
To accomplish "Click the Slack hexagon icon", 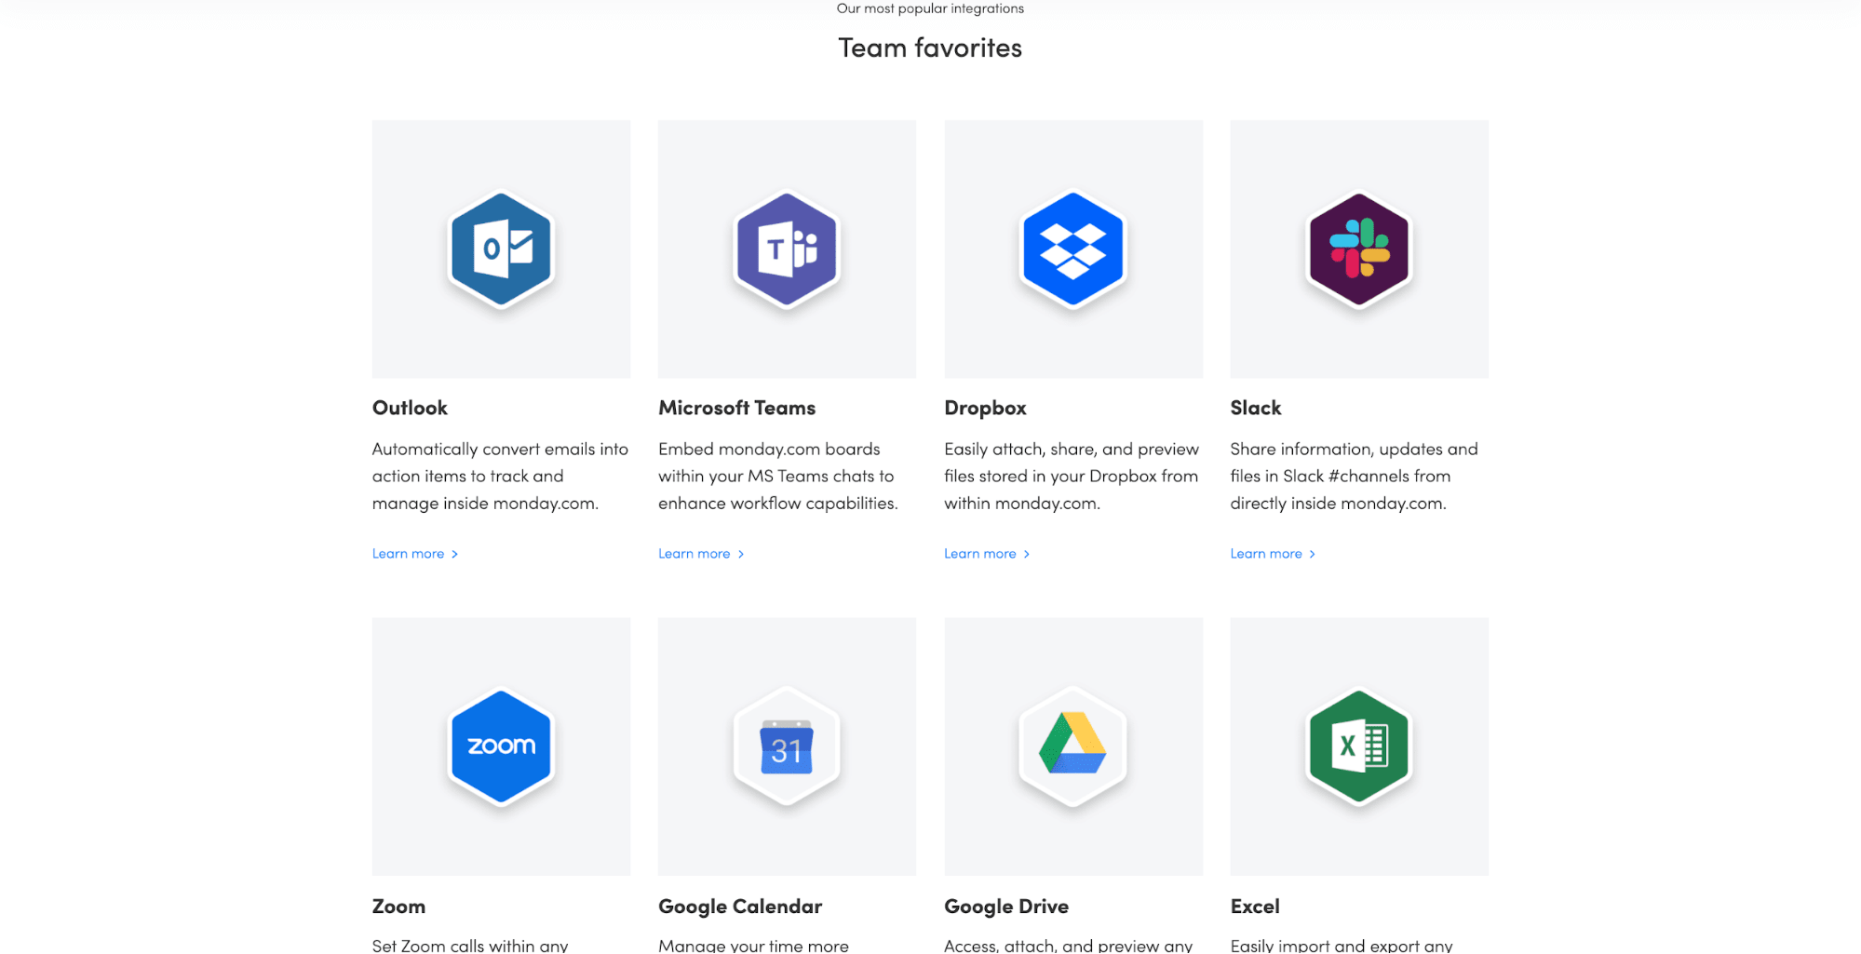I will point(1358,249).
